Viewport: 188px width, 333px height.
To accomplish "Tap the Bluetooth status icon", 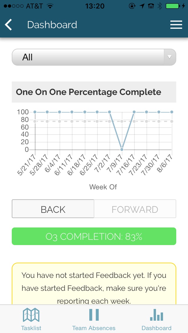I will [160, 6].
